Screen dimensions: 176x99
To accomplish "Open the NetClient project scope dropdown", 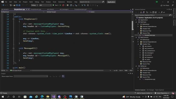I will 23,12.
